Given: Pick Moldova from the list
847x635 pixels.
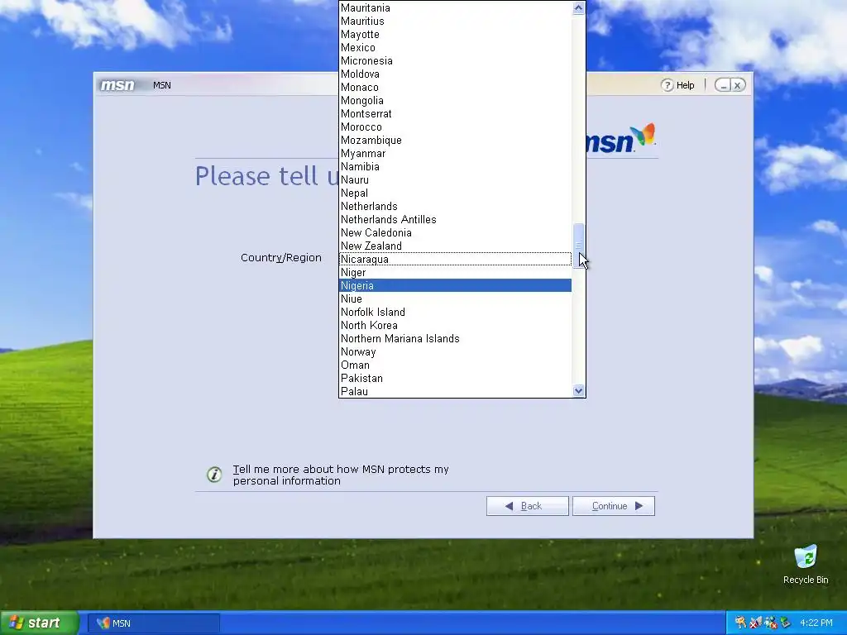Looking at the screenshot, I should tap(456, 74).
